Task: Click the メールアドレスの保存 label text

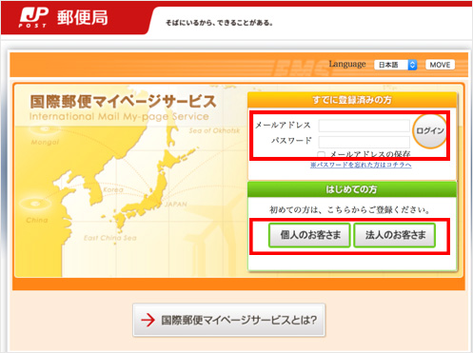Action: (370, 154)
